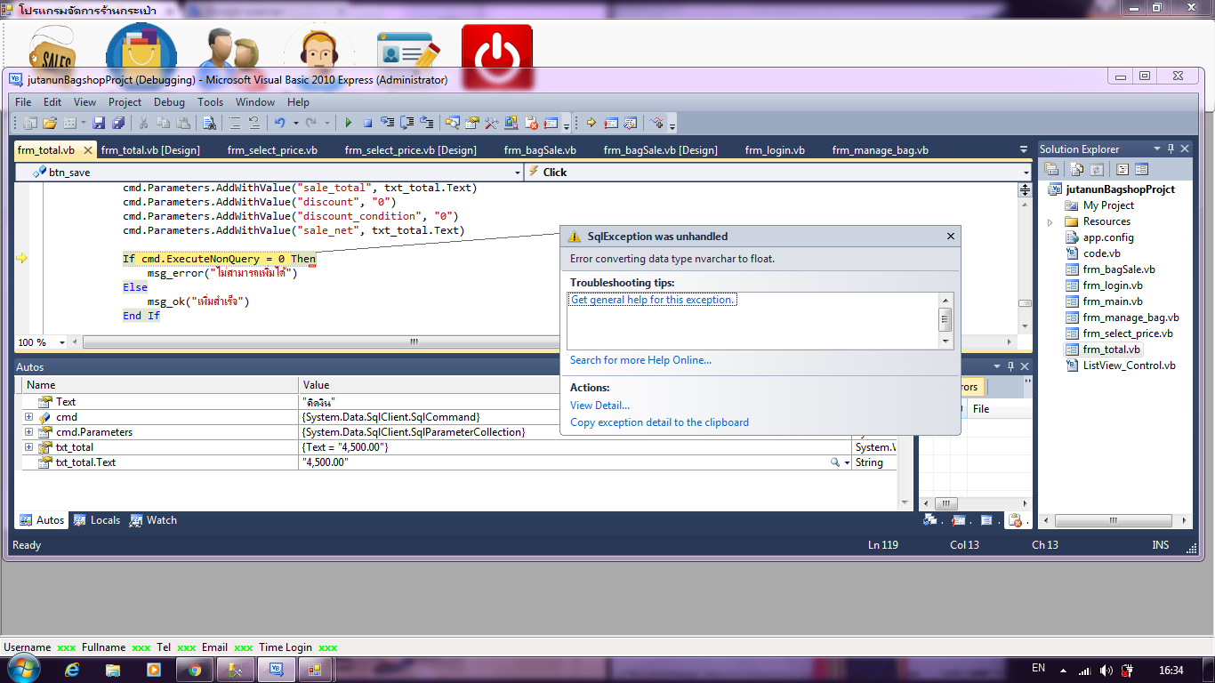
Task: Open frm_login.vb in Solution Explorer
Action: [1112, 285]
